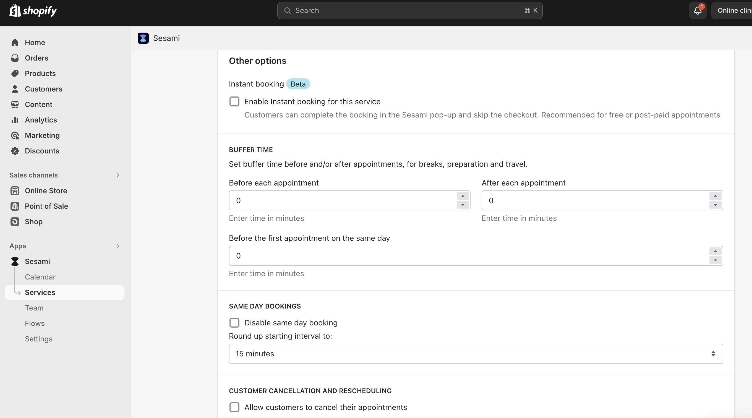Open the Marketing section

pyautogui.click(x=42, y=135)
